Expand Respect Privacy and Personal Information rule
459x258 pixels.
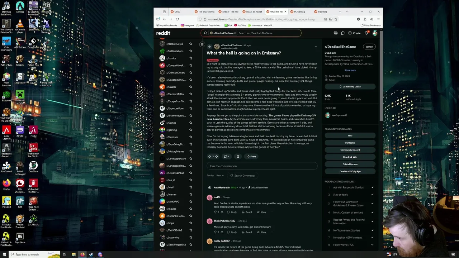point(372,221)
